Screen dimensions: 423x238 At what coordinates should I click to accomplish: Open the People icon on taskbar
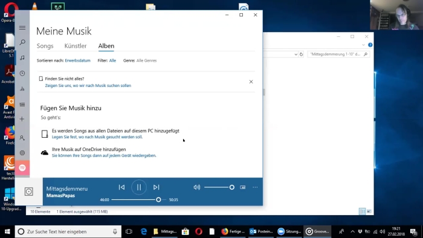pyautogui.click(x=341, y=231)
